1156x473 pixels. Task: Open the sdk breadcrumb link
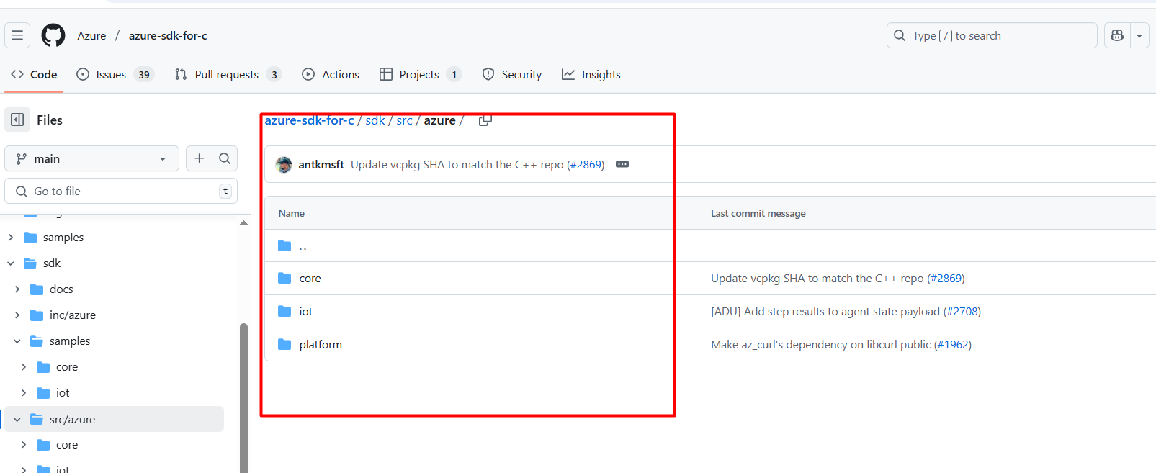pyautogui.click(x=375, y=120)
